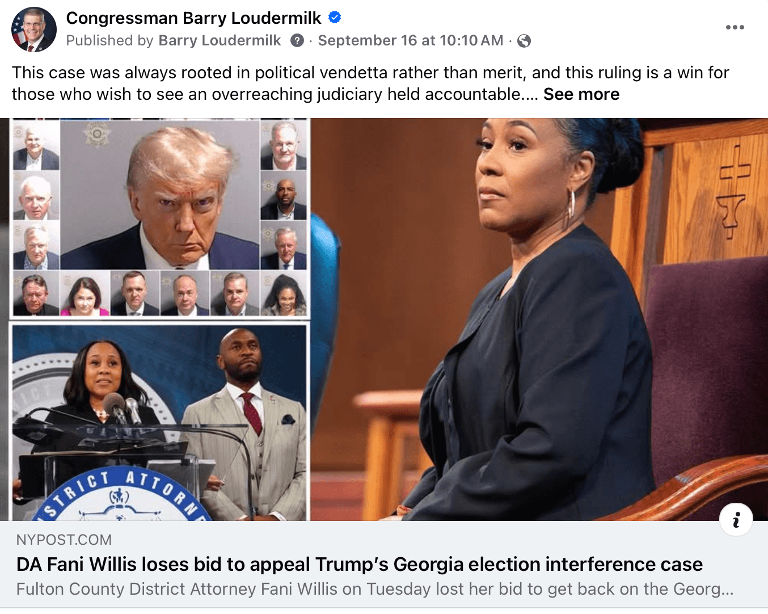Click the Barry Loudermilk publisher link
768x614 pixels.
[220, 41]
